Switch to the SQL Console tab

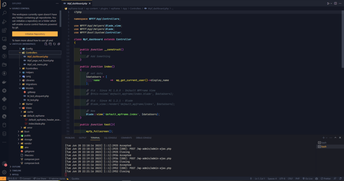110,138
